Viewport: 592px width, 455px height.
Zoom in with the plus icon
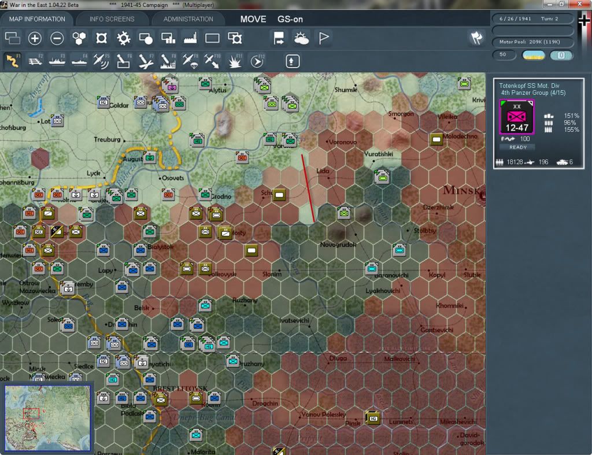(x=35, y=38)
